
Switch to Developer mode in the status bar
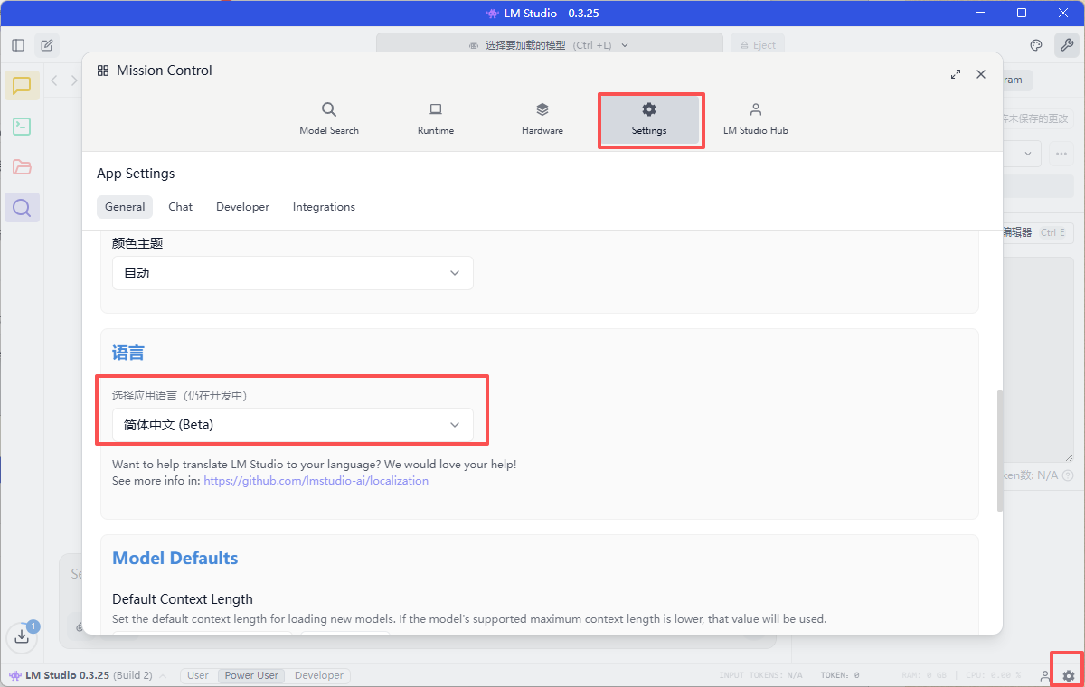tap(319, 675)
